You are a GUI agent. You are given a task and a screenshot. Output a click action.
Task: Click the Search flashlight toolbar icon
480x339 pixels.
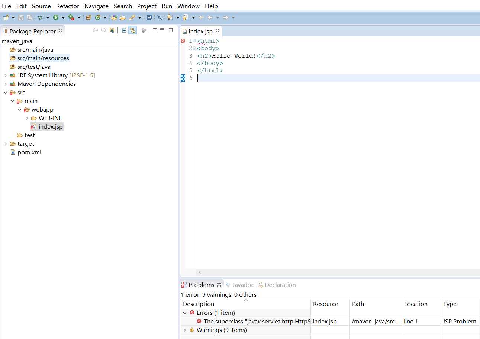pyautogui.click(x=132, y=17)
